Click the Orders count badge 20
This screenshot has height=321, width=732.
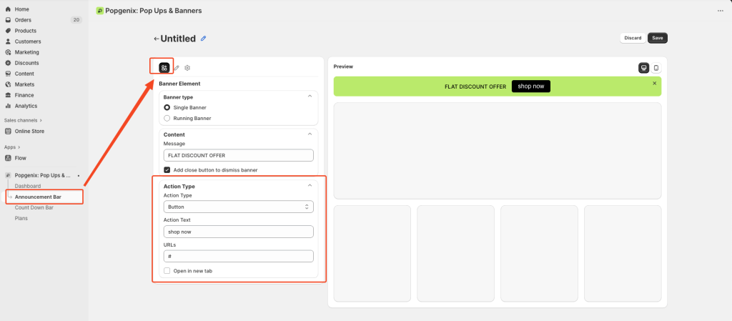coord(76,20)
